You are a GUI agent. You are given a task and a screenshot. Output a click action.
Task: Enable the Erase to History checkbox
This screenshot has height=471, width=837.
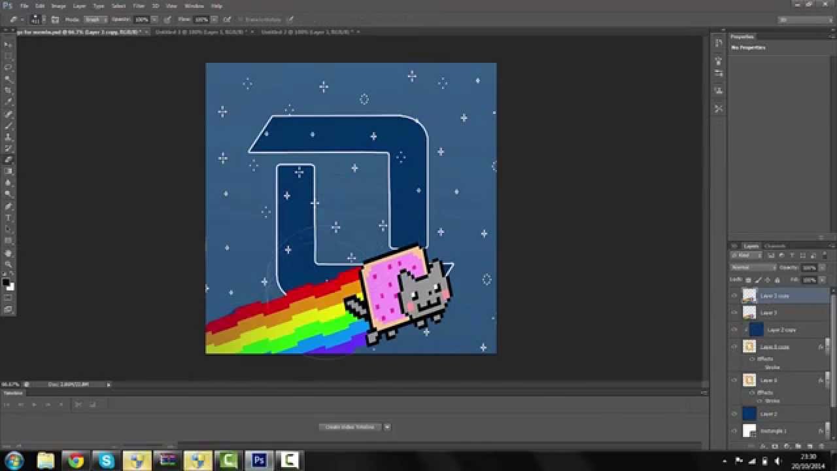tap(239, 20)
